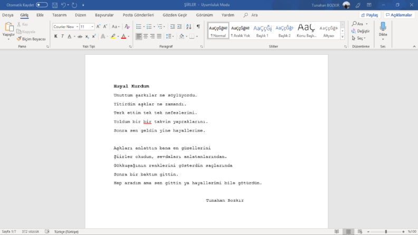Toggle strikethrough formatting
Viewport: 418px width, 235px height.
[80, 36]
